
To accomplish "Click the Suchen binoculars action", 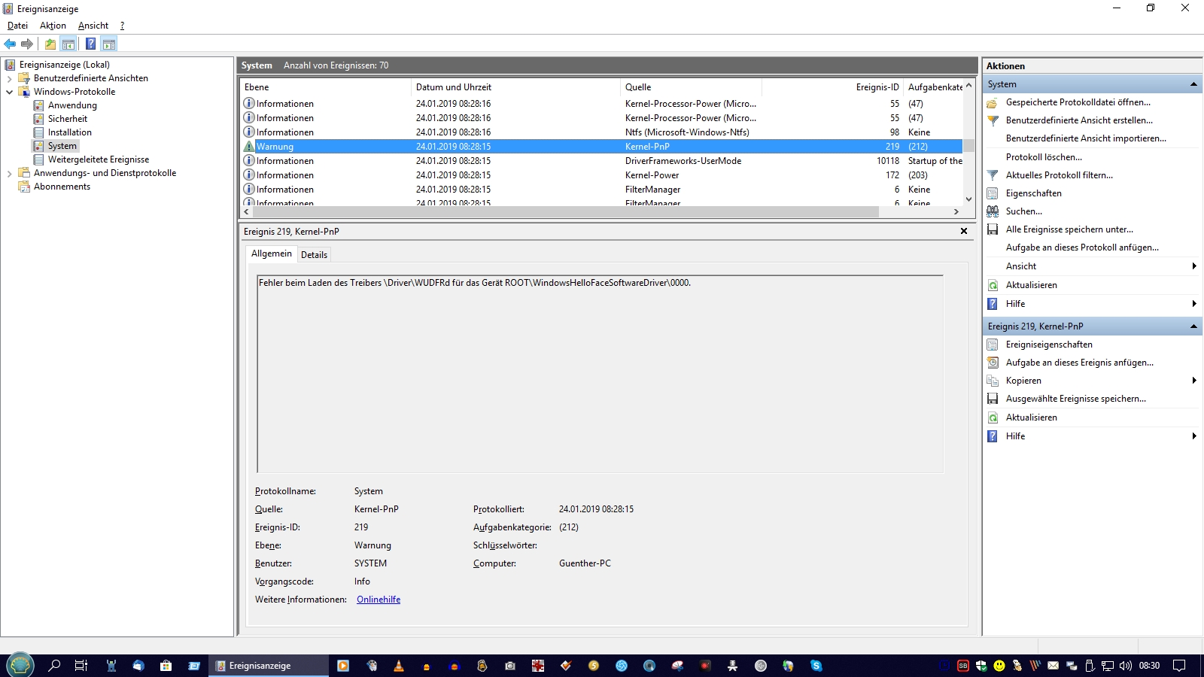I will click(1023, 211).
